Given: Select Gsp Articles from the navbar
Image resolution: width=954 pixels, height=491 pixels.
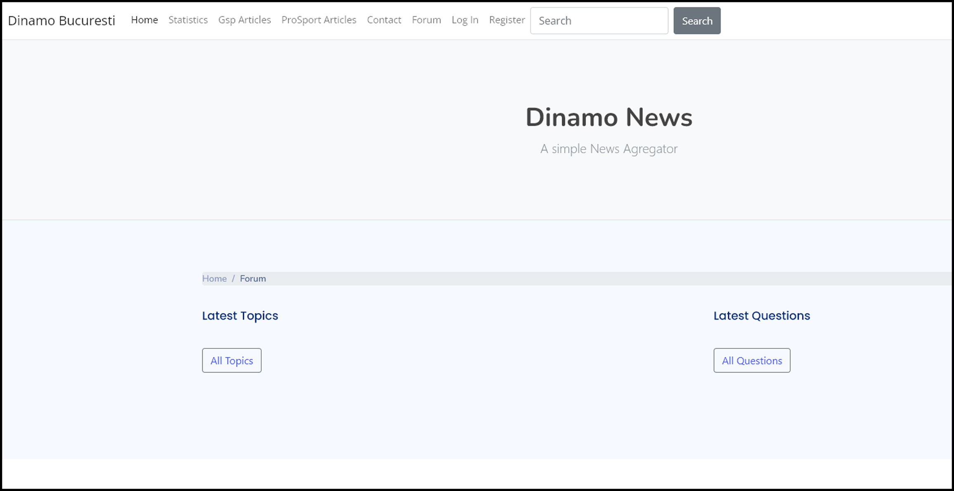Looking at the screenshot, I should pyautogui.click(x=244, y=20).
